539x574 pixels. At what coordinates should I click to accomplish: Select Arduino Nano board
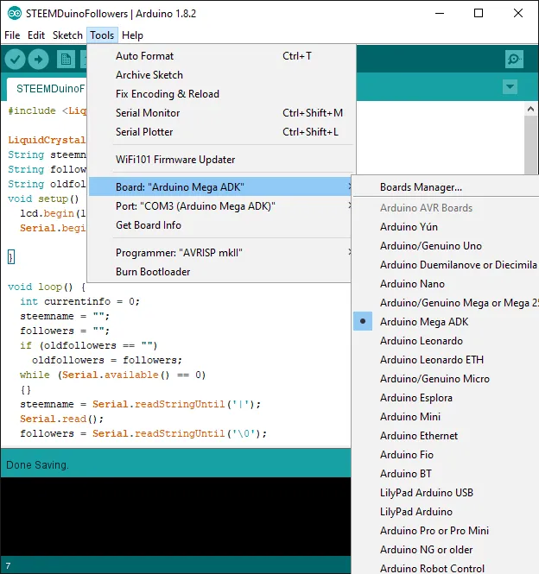[x=446, y=284]
